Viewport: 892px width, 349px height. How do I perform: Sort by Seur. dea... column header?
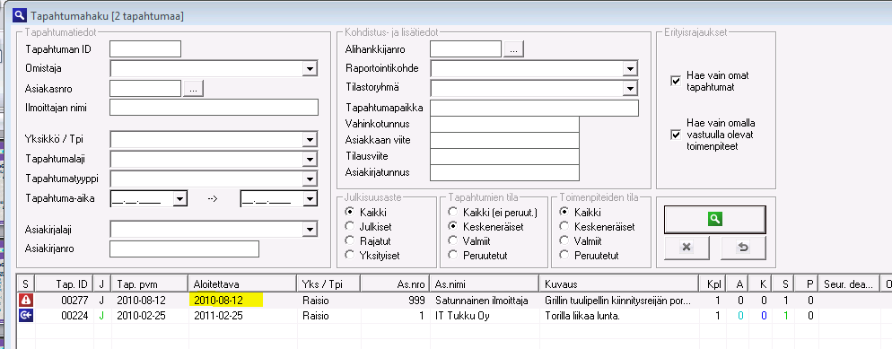(x=848, y=284)
